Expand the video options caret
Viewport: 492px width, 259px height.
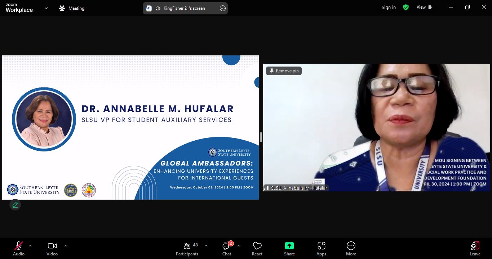click(66, 246)
